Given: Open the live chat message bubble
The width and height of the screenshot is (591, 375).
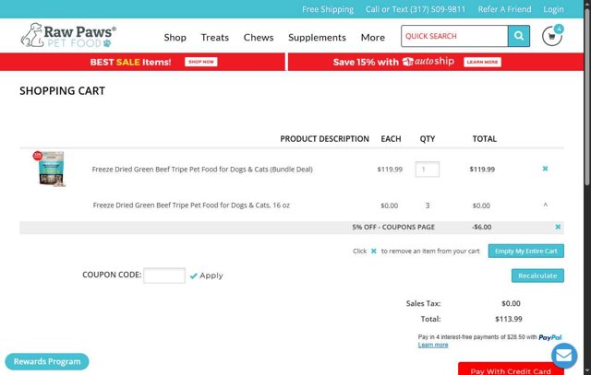Looking at the screenshot, I should [x=564, y=356].
